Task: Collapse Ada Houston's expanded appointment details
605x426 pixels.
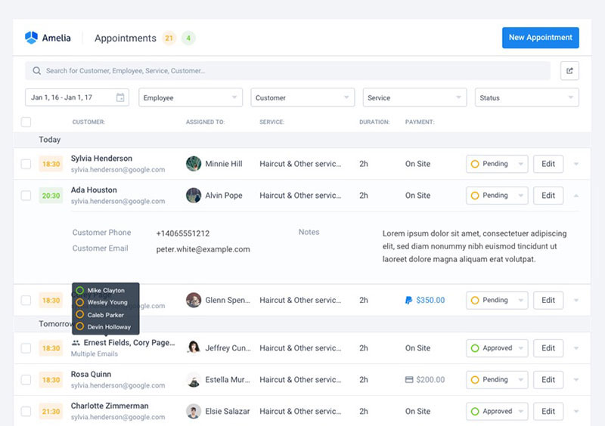Action: [576, 196]
